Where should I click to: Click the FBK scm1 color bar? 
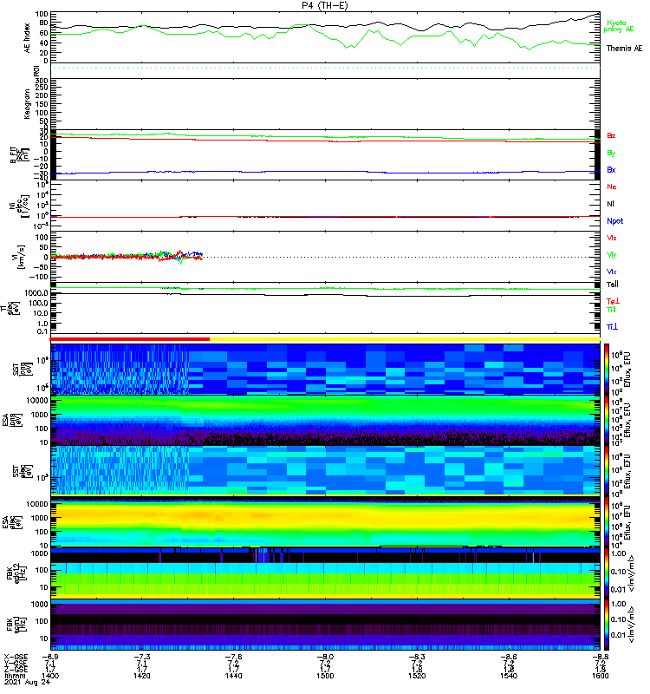(x=607, y=625)
